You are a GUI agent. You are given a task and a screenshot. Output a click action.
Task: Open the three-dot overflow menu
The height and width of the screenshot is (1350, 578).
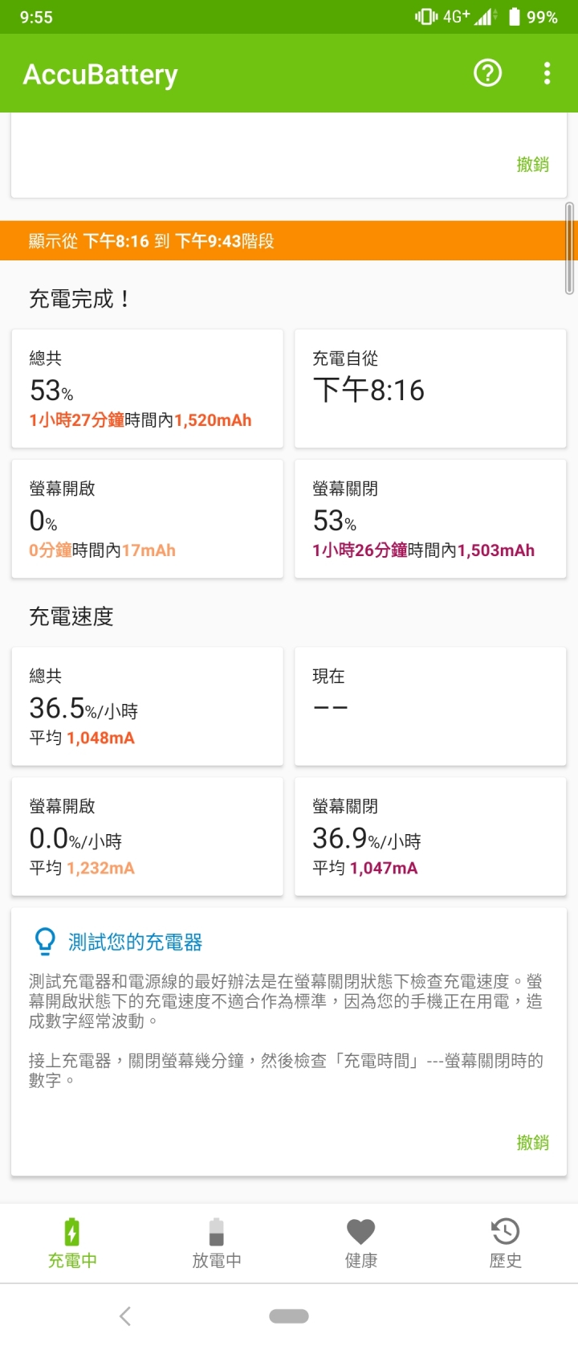[x=547, y=73]
